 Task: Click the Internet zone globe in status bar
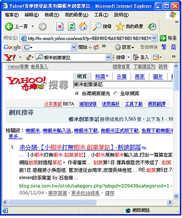point(128,210)
